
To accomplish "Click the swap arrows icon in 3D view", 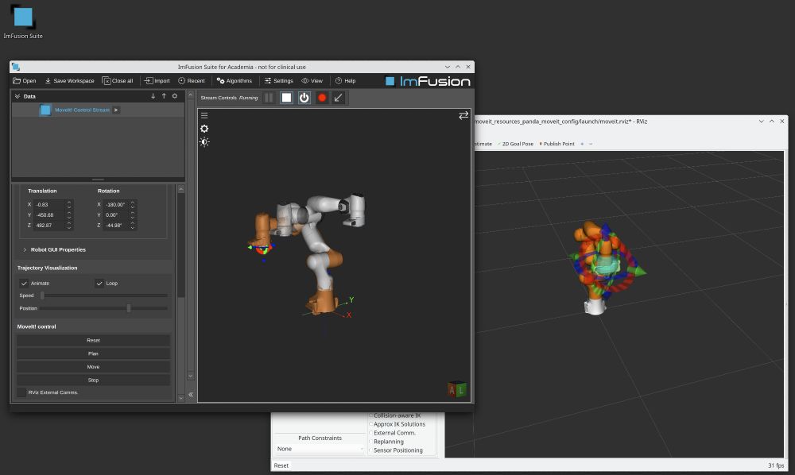I will tap(463, 115).
